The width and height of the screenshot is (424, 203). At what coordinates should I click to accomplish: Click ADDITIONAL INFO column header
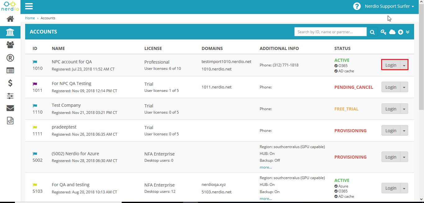click(279, 48)
